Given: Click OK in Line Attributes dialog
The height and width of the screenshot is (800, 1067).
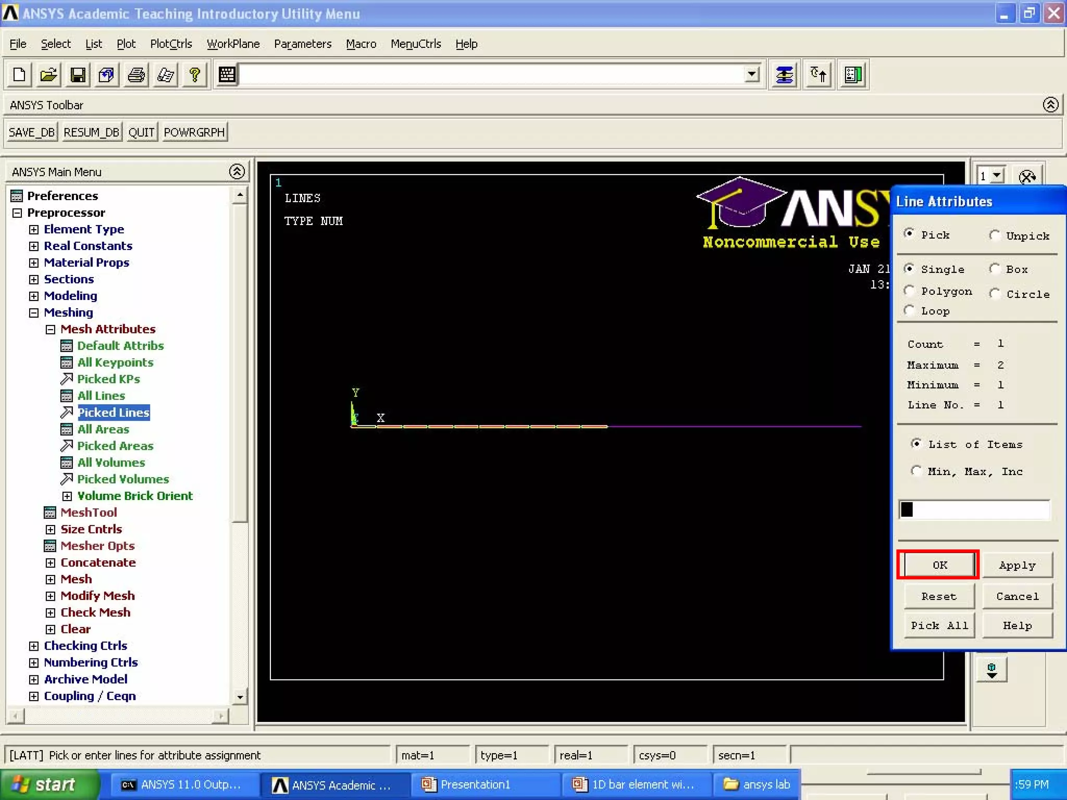Looking at the screenshot, I should pyautogui.click(x=939, y=565).
